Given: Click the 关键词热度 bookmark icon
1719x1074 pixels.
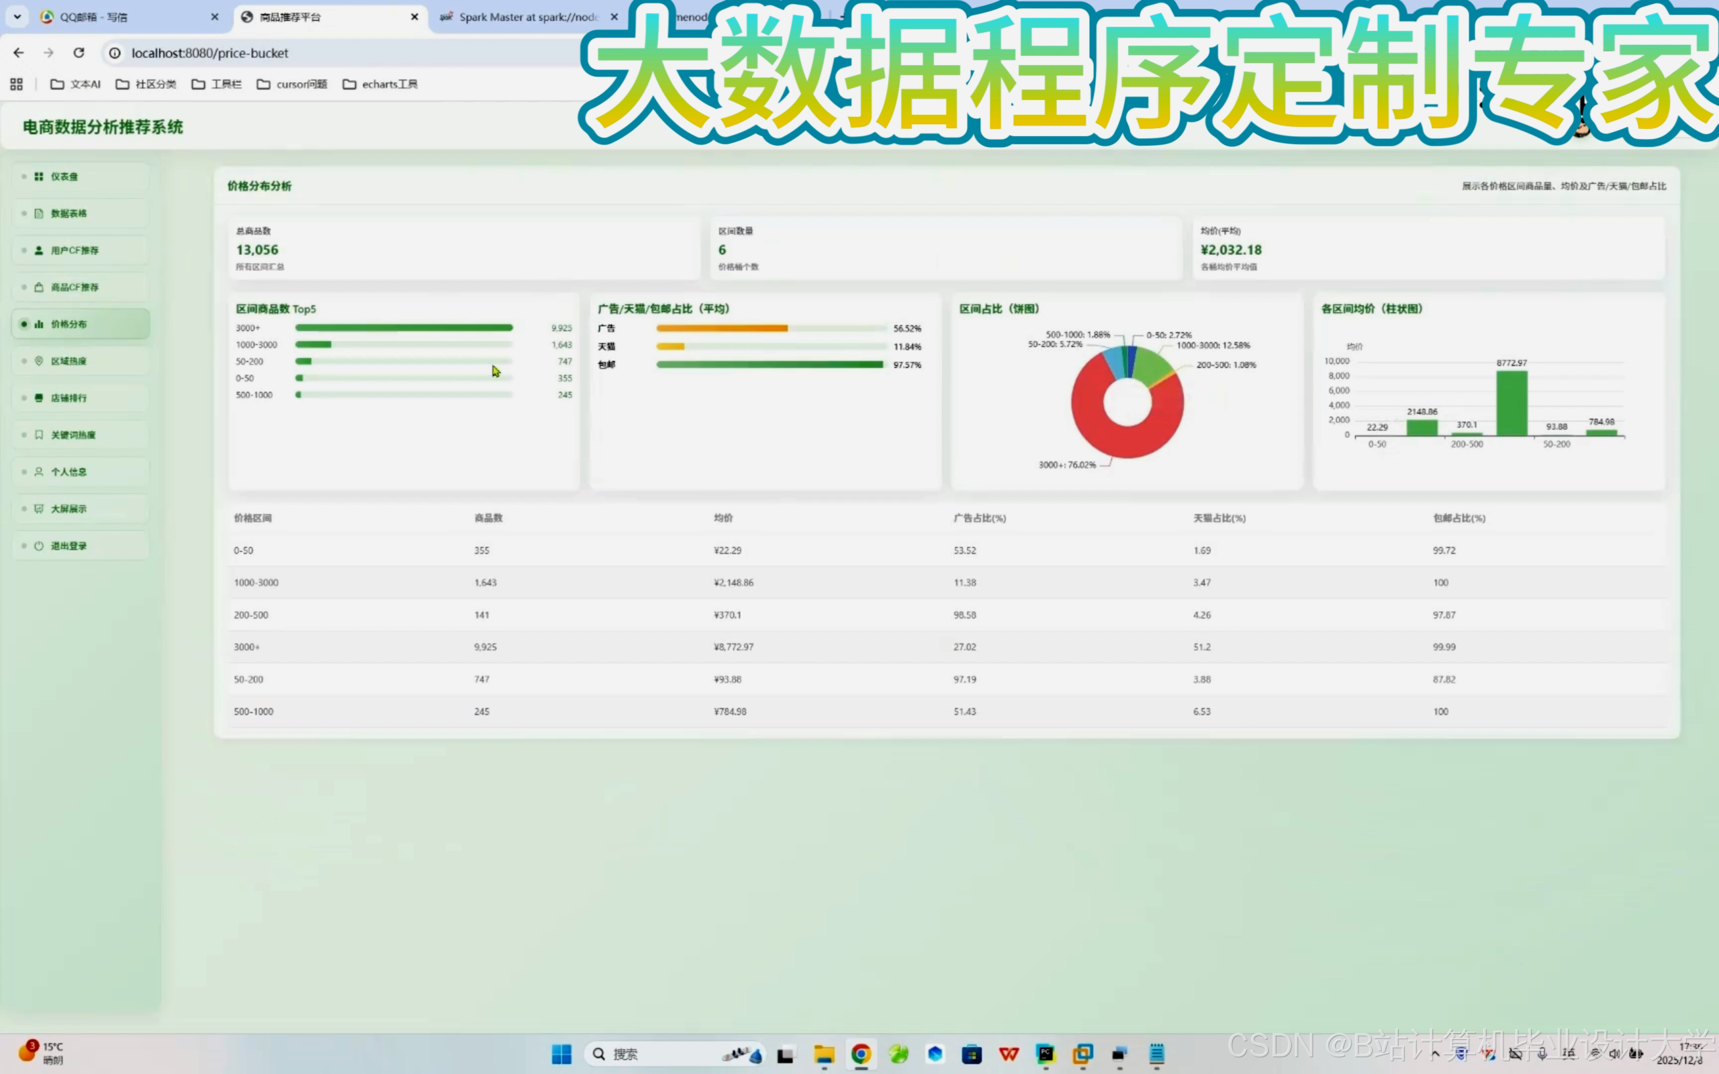Looking at the screenshot, I should pyautogui.click(x=38, y=434).
